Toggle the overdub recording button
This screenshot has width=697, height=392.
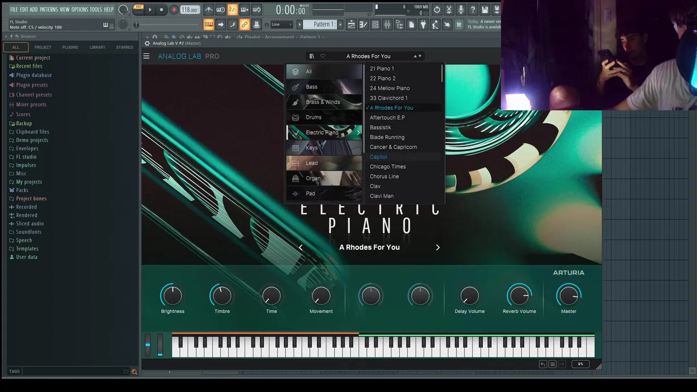click(x=244, y=9)
